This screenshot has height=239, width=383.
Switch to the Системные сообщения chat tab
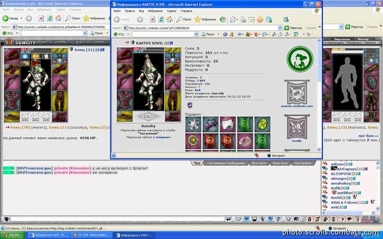pyautogui.click(x=226, y=163)
